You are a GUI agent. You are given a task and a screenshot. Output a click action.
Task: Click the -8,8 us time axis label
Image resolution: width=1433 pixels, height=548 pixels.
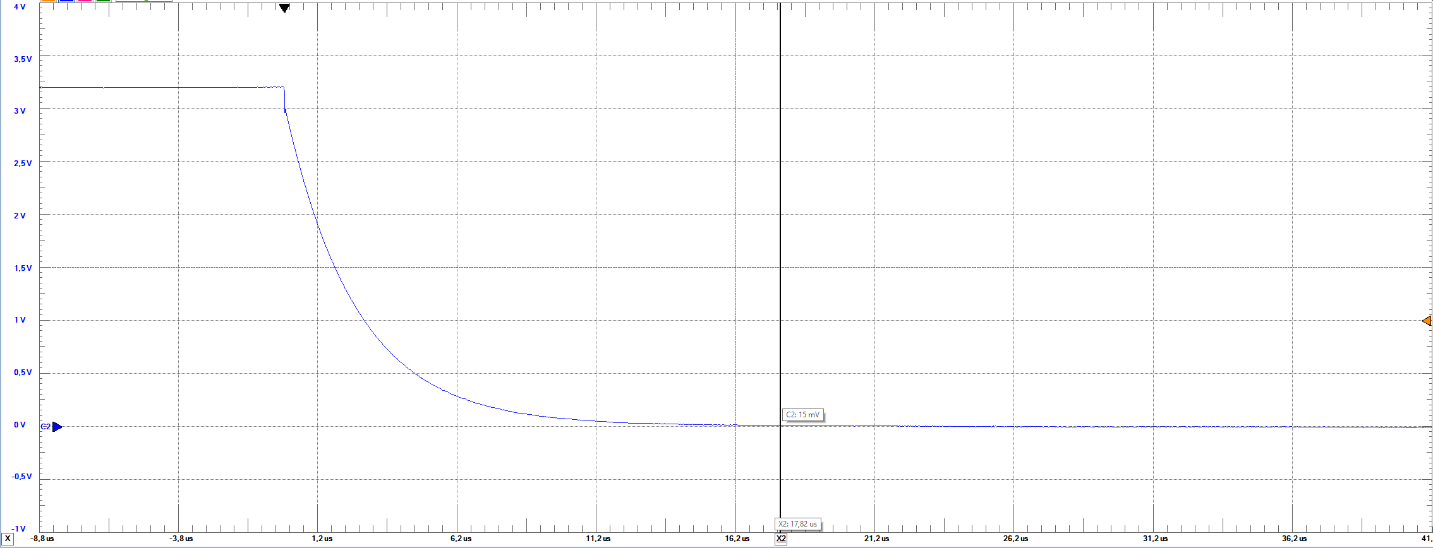42,539
